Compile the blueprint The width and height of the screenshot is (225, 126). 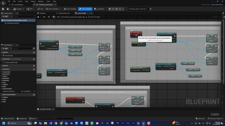pos(17,9)
